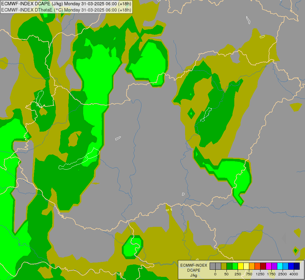Select the cyan legend swatch

[x=280, y=266]
